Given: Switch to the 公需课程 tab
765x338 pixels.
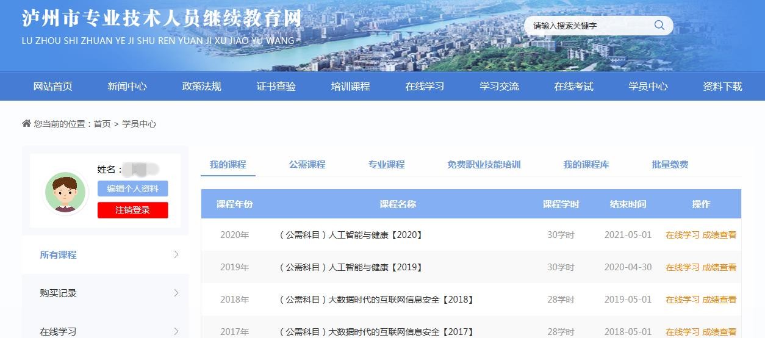Looking at the screenshot, I should (x=307, y=164).
